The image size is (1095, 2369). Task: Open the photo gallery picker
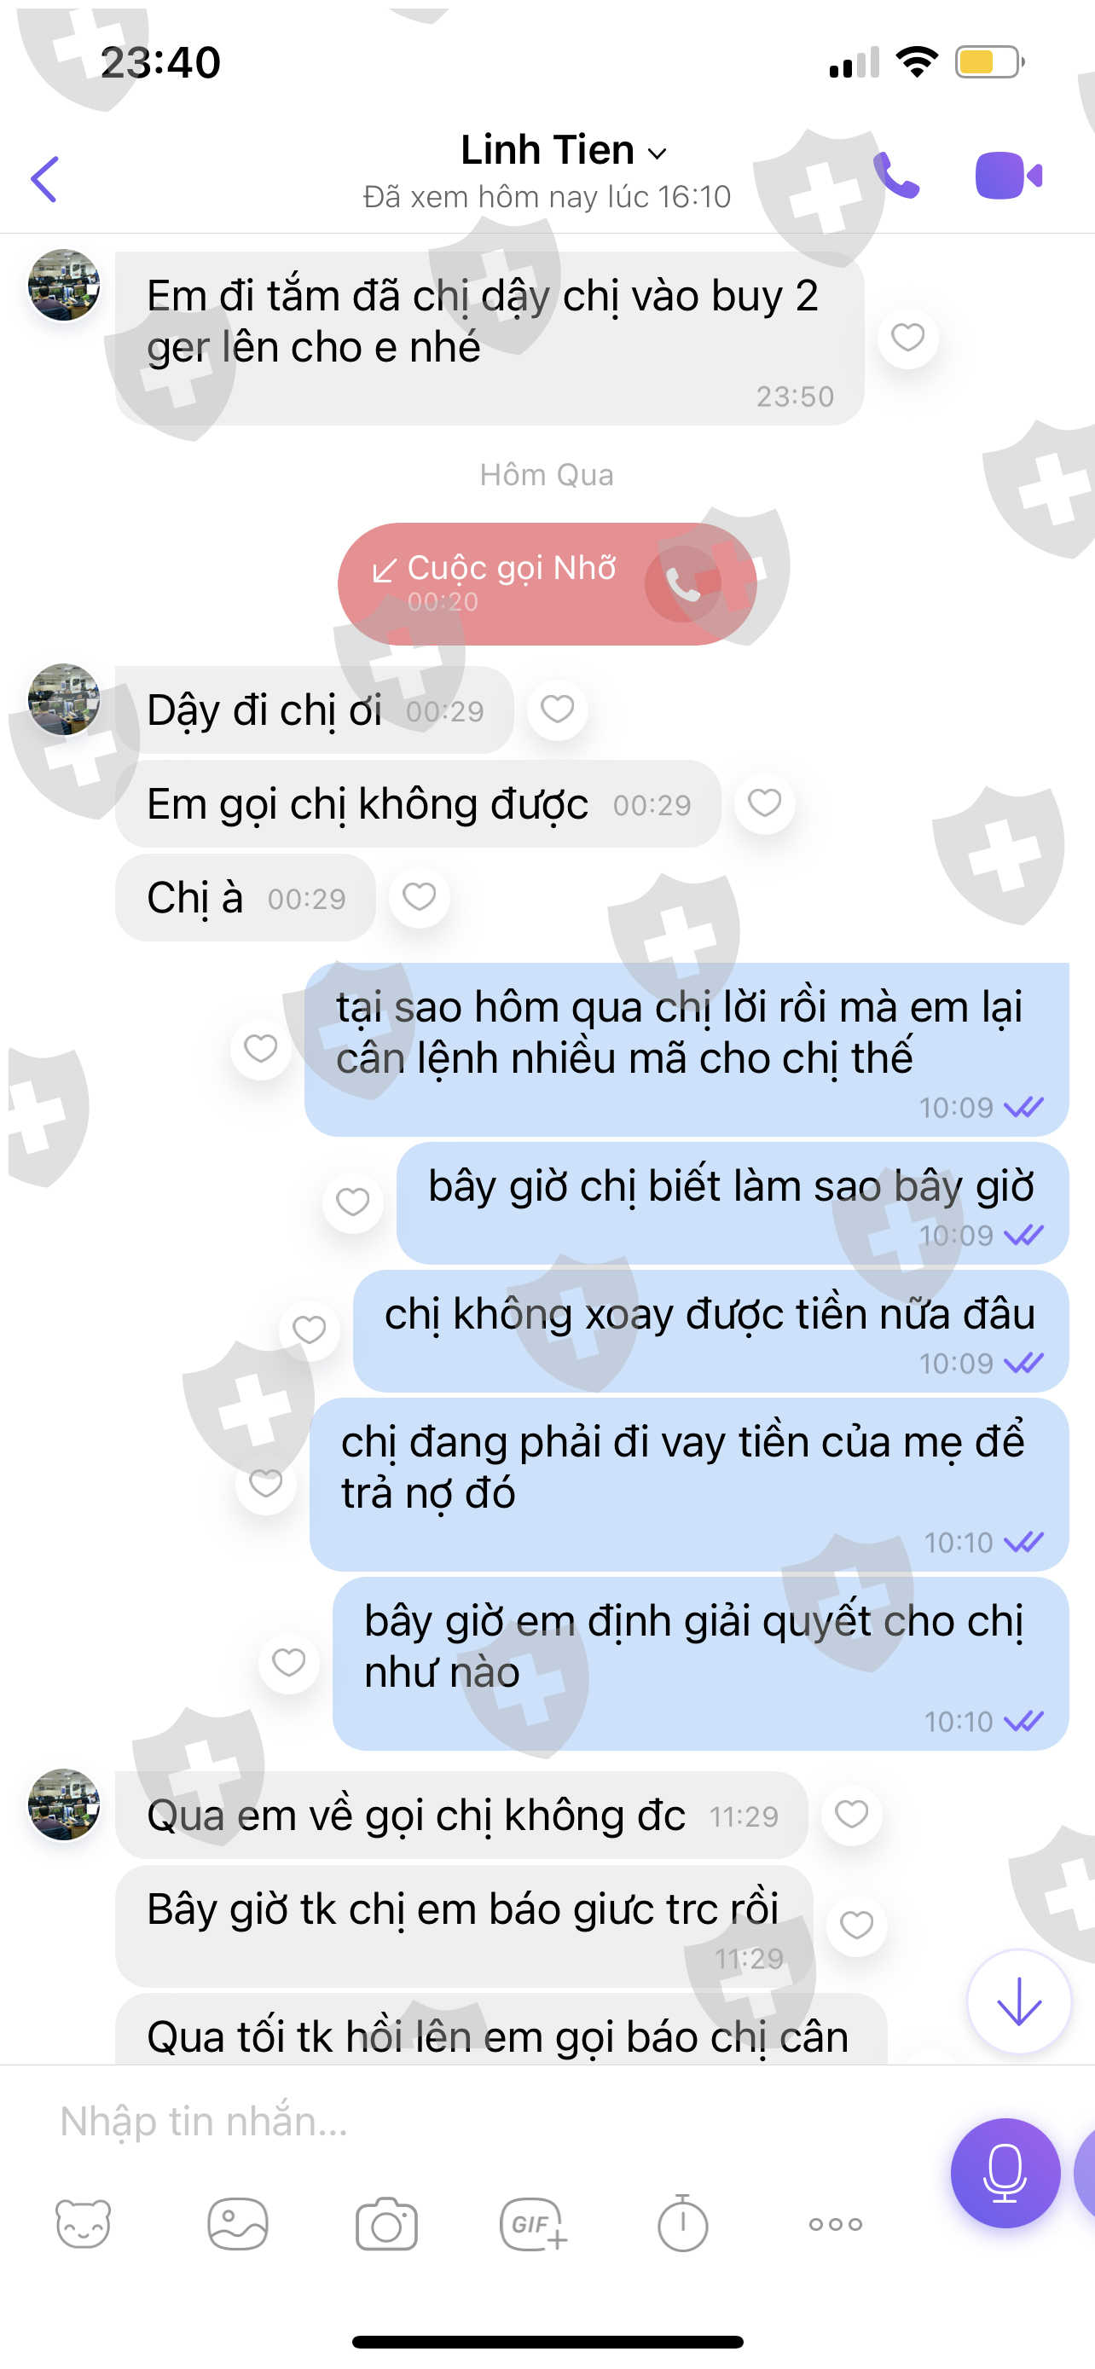point(237,2224)
